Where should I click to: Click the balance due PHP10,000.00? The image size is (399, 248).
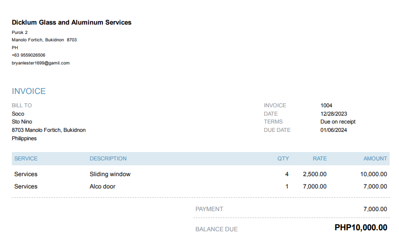tap(361, 228)
